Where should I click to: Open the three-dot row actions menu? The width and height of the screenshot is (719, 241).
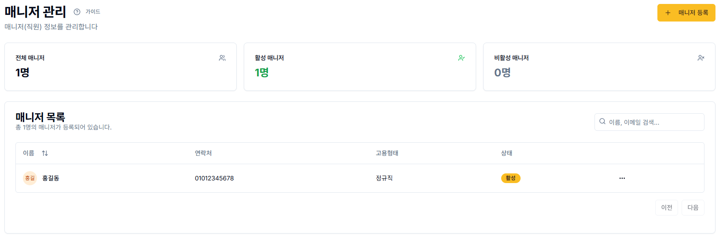622,178
